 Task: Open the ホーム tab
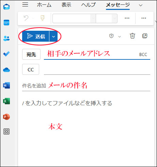[x=44, y=5]
